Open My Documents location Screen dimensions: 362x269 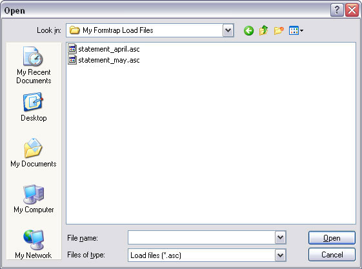(34, 153)
